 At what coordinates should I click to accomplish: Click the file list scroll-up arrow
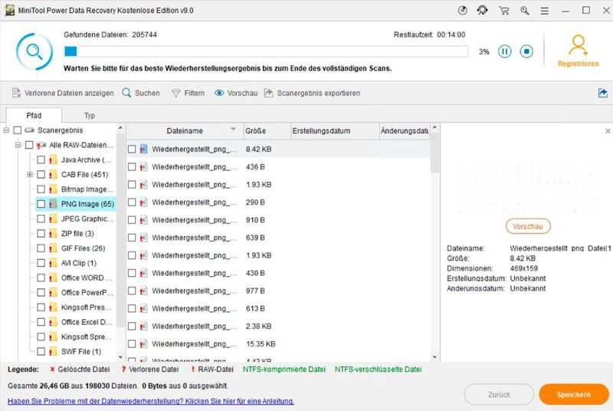pos(434,128)
